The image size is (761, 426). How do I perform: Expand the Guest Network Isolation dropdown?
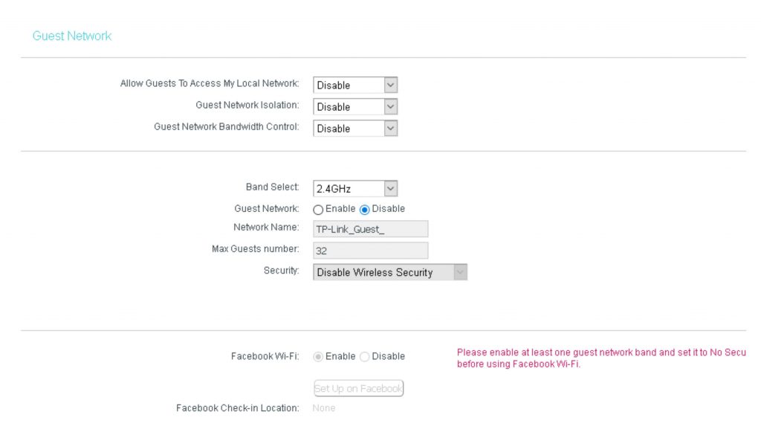[x=355, y=107]
